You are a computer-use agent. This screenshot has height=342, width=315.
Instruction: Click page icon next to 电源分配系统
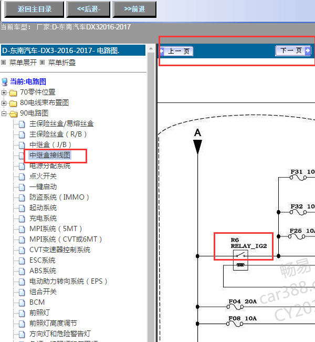[22, 166]
